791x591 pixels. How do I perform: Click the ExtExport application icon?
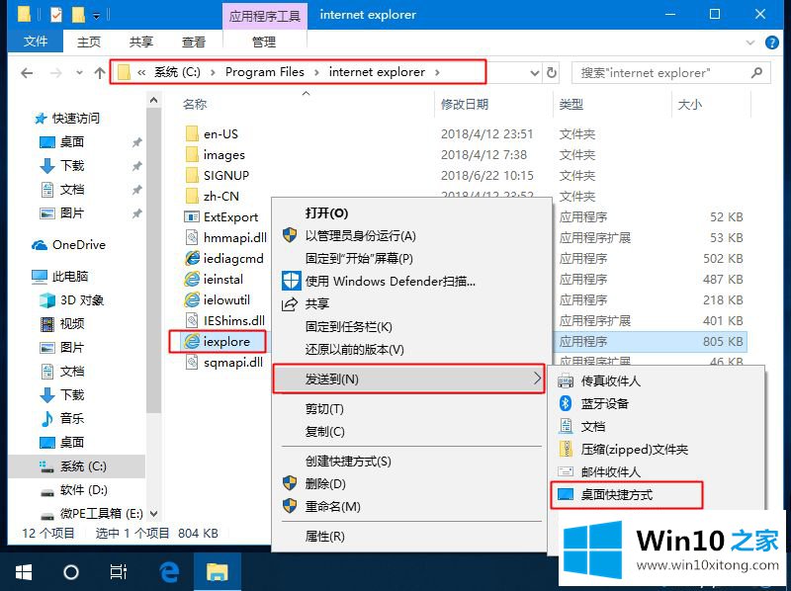[192, 216]
